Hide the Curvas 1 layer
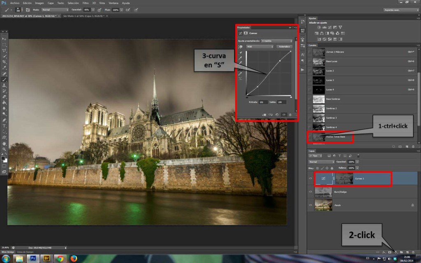The width and height of the screenshot is (421, 263). (x=310, y=178)
